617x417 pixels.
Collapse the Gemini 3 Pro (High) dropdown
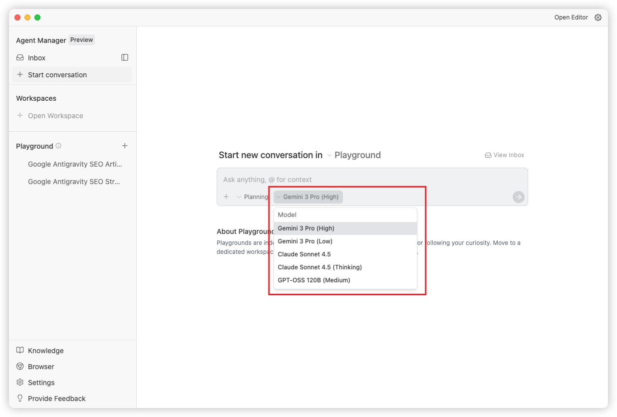[x=308, y=197]
